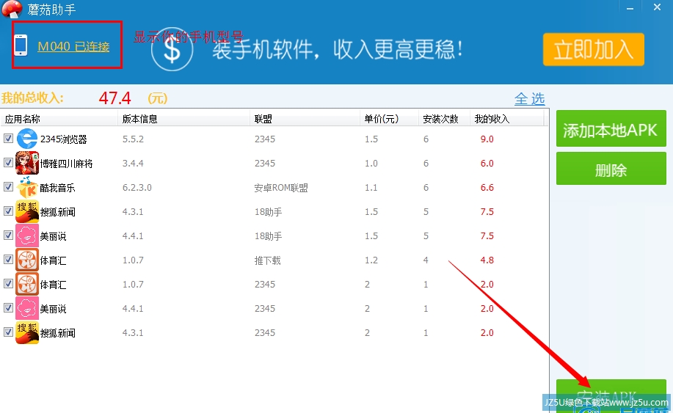Open the M040 已连接 device link
Viewport: 673px width, 413px height.
point(73,46)
